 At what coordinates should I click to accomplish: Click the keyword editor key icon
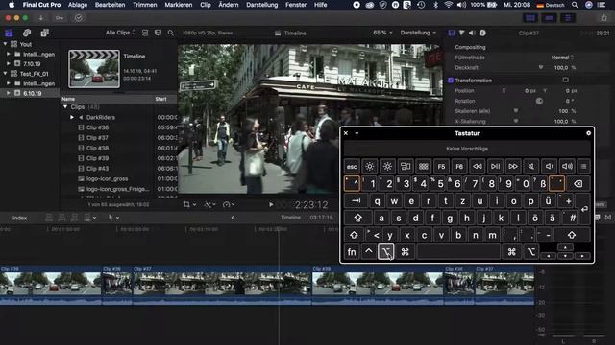(x=60, y=18)
